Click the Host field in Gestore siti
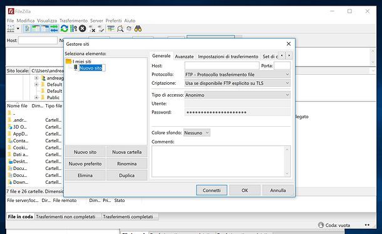The image size is (382, 234). pos(222,66)
